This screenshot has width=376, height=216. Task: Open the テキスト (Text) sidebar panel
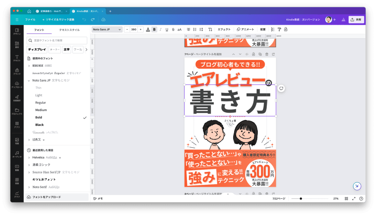coord(17,58)
